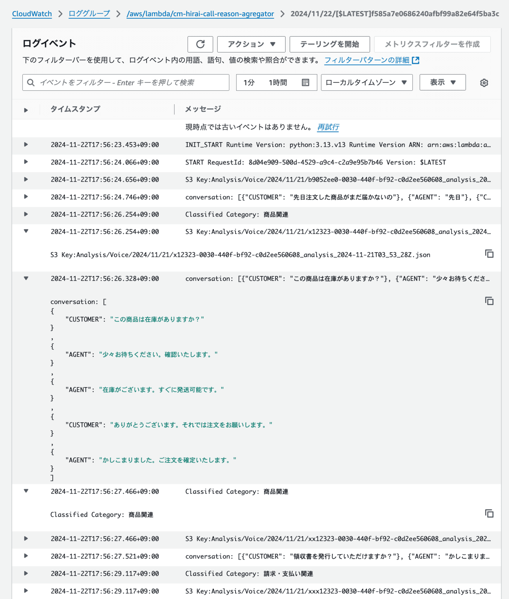Image resolution: width=509 pixels, height=599 pixels.
Task: Collapse conversation row この商品は在庫がありますか
Action: coord(26,278)
